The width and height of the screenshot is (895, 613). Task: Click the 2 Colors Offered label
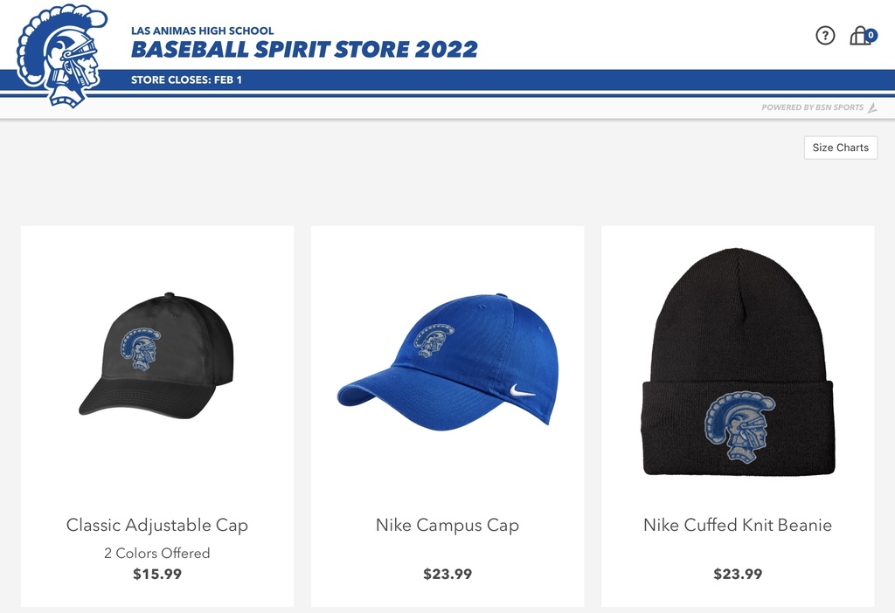click(x=157, y=553)
